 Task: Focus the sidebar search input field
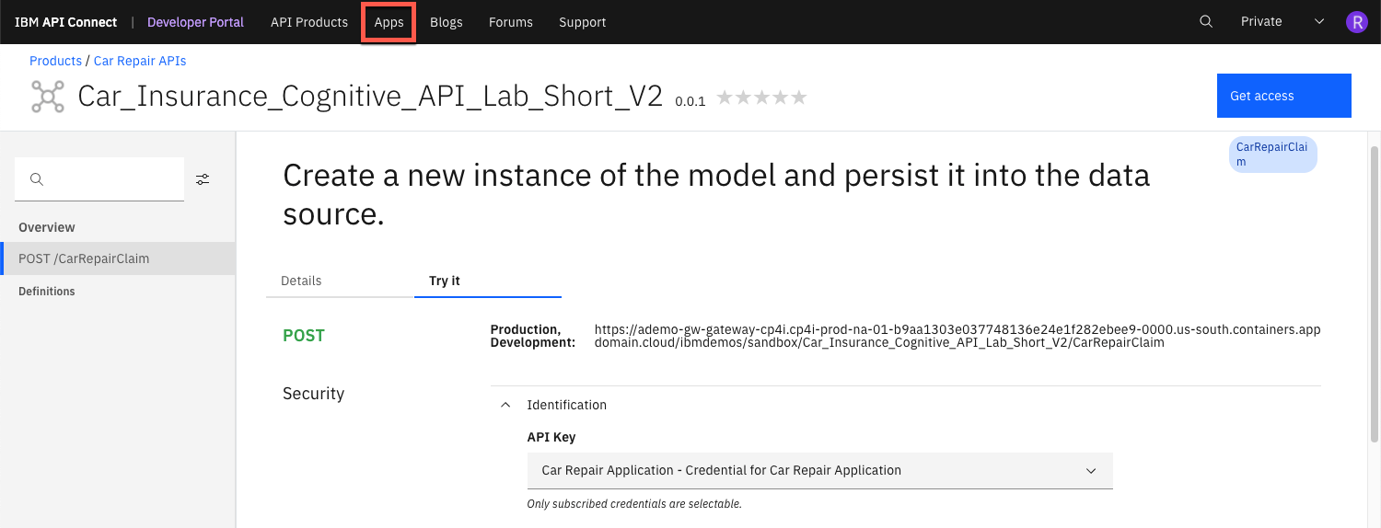[x=99, y=179]
